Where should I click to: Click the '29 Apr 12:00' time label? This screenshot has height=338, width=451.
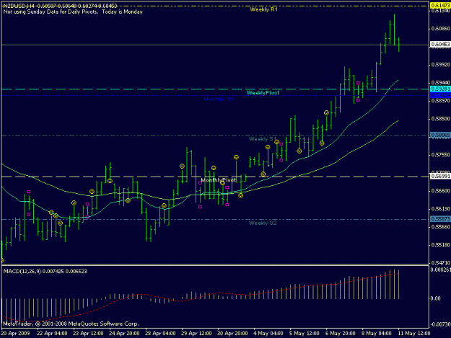(196, 334)
